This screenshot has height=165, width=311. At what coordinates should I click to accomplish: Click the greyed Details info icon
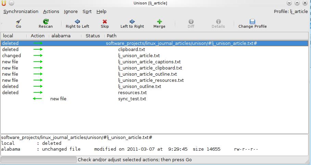point(219,22)
